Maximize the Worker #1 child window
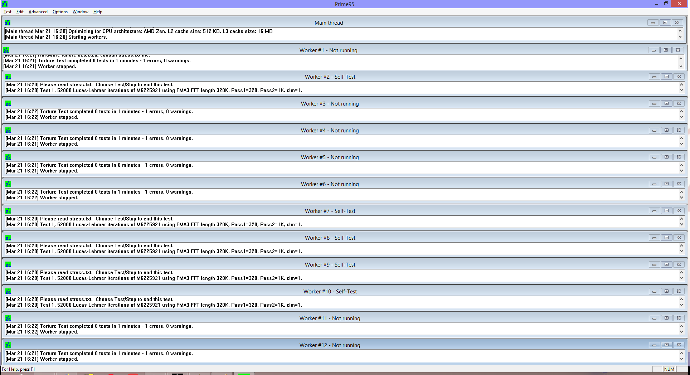690x375 pixels. pos(666,50)
